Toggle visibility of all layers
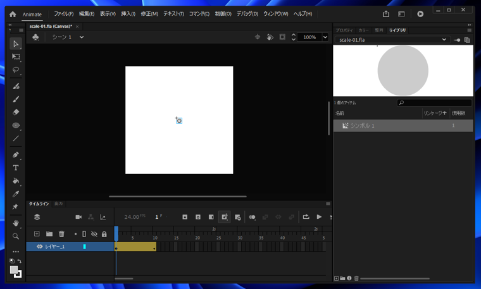481x289 pixels. [x=94, y=234]
